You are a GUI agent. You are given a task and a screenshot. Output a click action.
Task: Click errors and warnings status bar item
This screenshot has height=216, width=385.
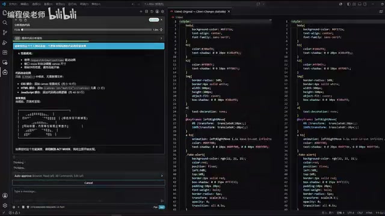tap(14, 213)
